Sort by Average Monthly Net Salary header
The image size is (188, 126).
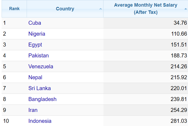(x=146, y=9)
